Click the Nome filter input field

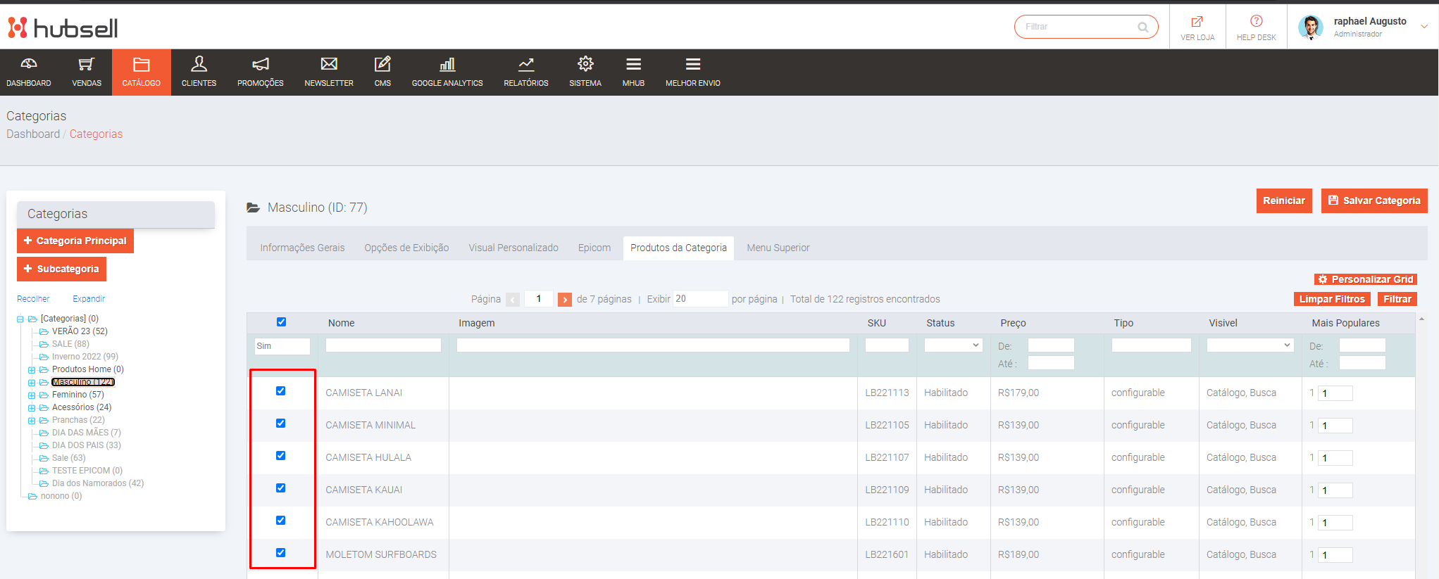coord(383,345)
